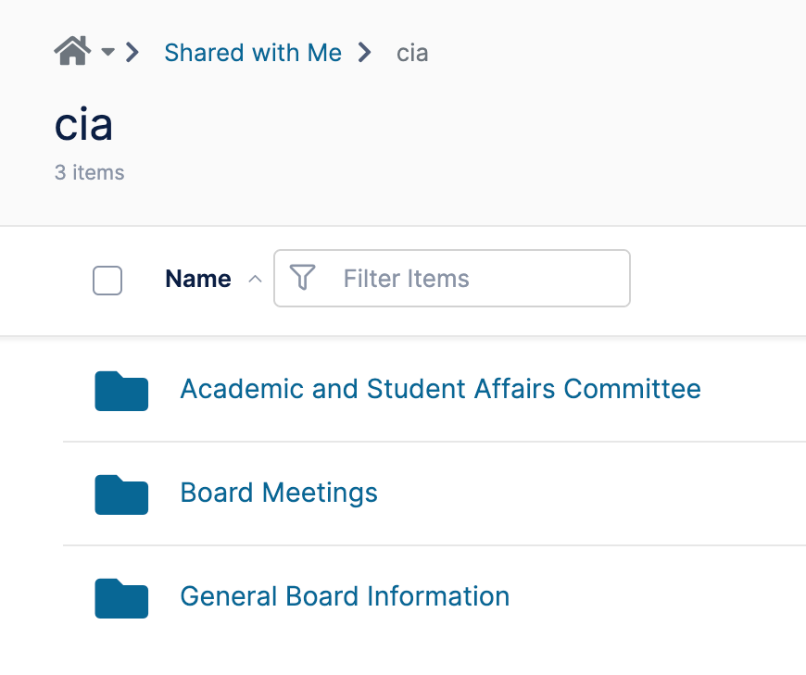Select the 3 items count label
The width and height of the screenshot is (806, 675).
[x=90, y=172]
